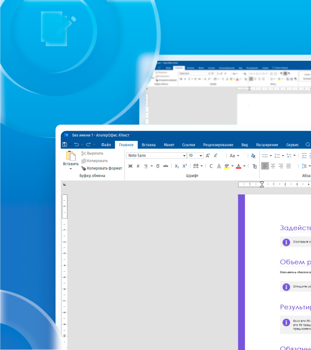The height and width of the screenshot is (350, 311).
Task: Switch to the Рецензирование tab
Action: (218, 145)
